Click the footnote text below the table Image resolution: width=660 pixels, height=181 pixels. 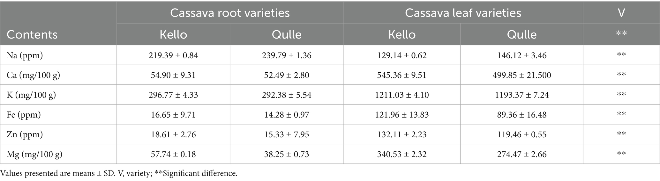(x=119, y=174)
